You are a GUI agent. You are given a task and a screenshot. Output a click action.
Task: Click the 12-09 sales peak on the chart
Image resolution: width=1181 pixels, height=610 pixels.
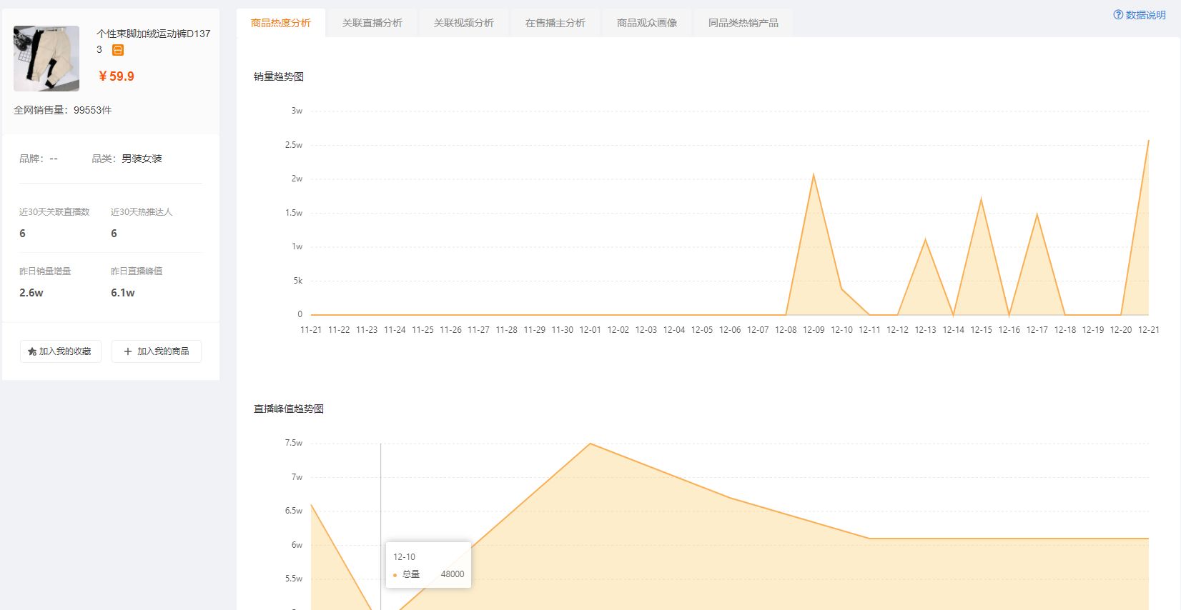click(814, 174)
